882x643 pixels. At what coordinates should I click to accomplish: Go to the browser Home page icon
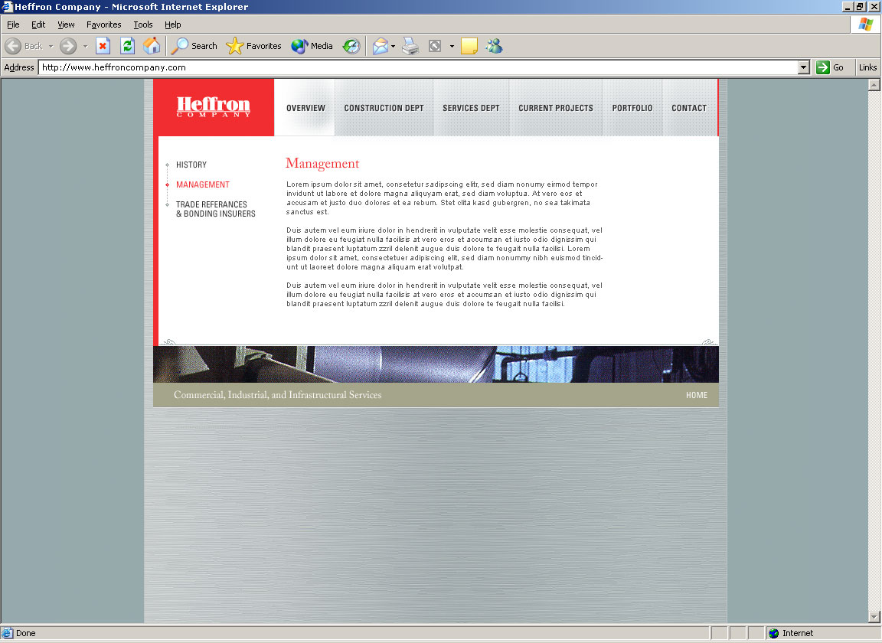coord(152,46)
